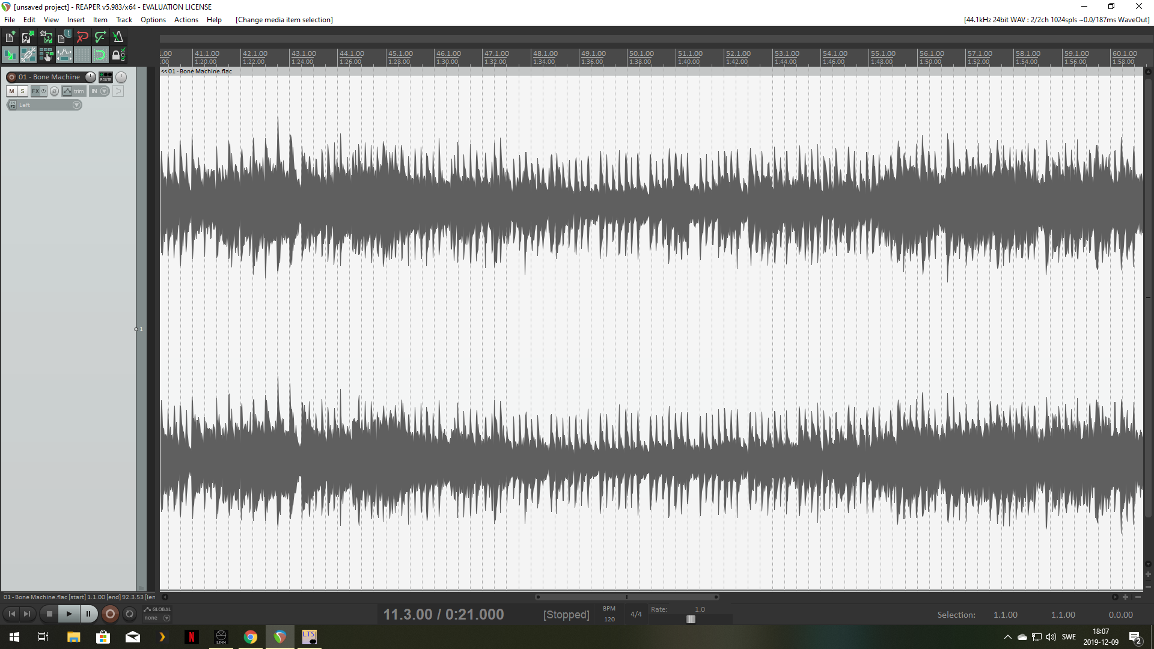Expand the Left input FX dropdown
This screenshot has width=1154, height=649.
[76, 105]
